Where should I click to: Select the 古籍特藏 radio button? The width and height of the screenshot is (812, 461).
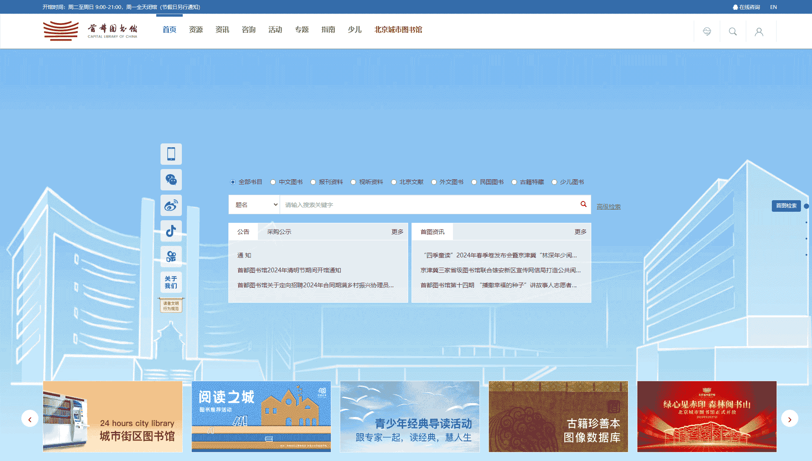(x=514, y=182)
